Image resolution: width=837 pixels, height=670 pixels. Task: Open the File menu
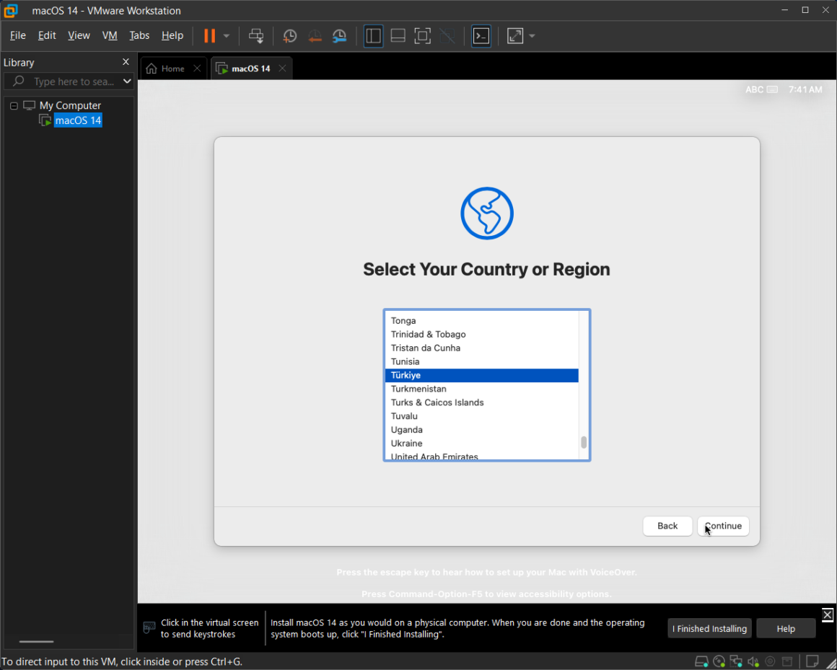(17, 35)
